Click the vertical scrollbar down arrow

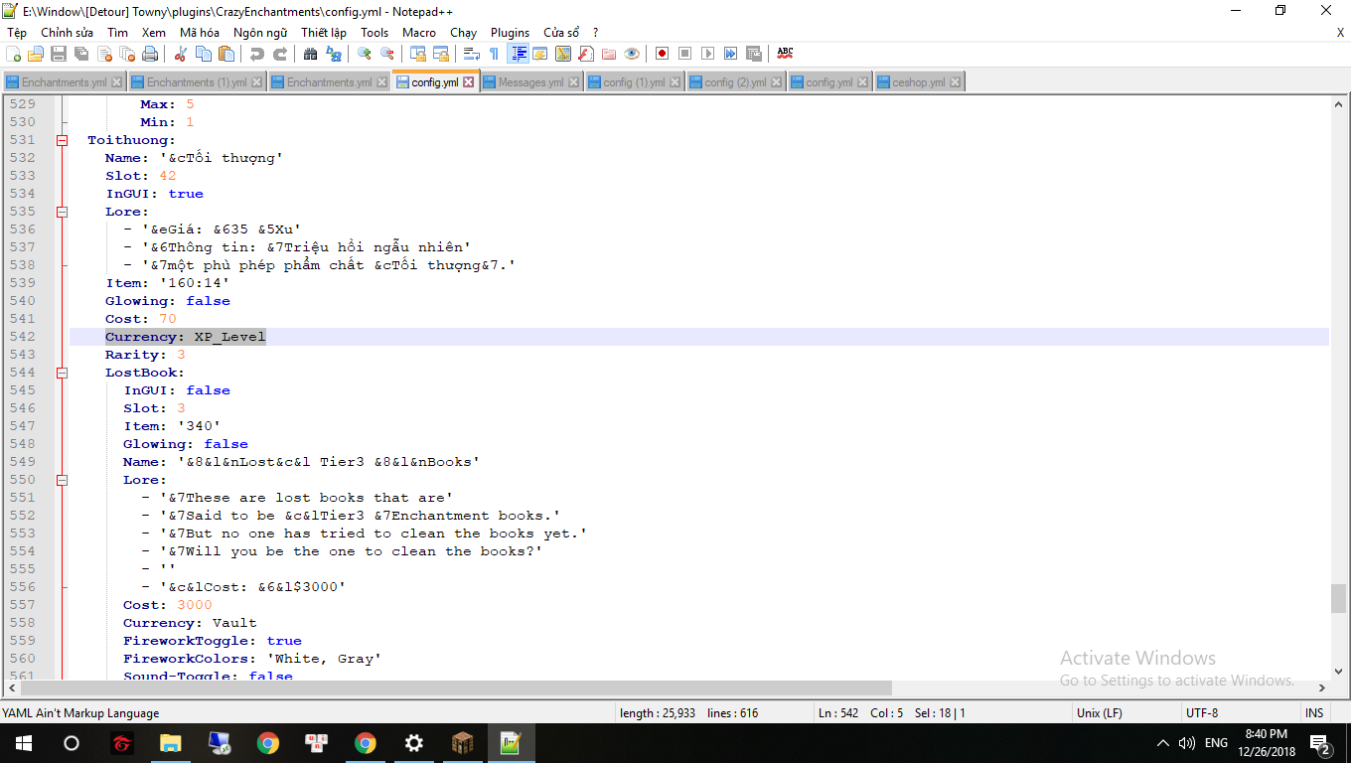click(x=1339, y=670)
